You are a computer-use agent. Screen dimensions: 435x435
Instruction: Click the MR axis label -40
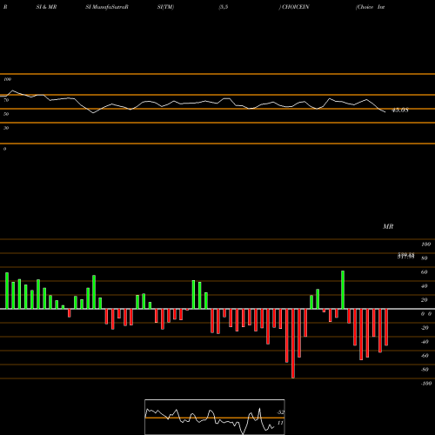point(425,342)
